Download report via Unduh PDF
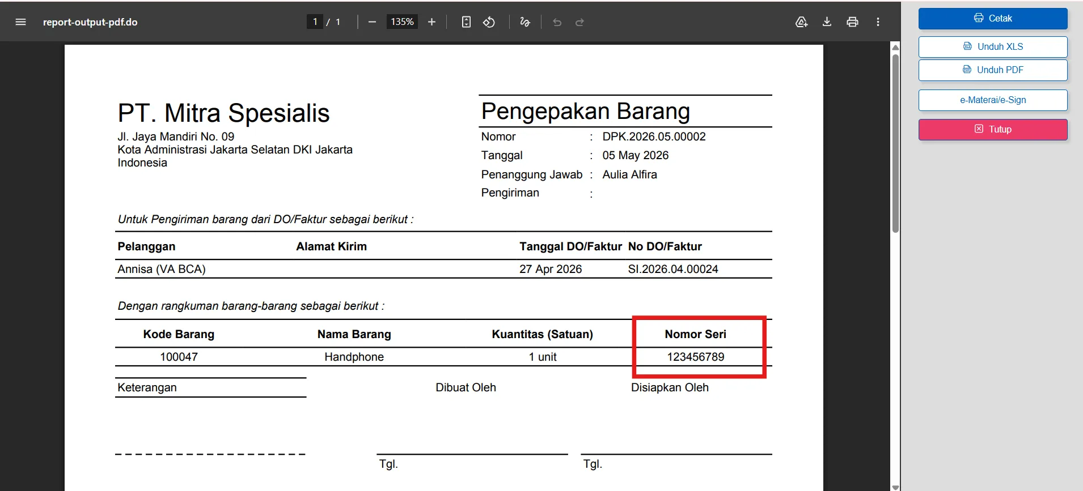 (x=993, y=70)
